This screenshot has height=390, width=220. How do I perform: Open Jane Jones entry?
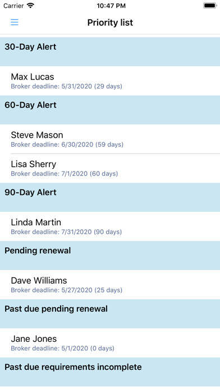point(110,343)
